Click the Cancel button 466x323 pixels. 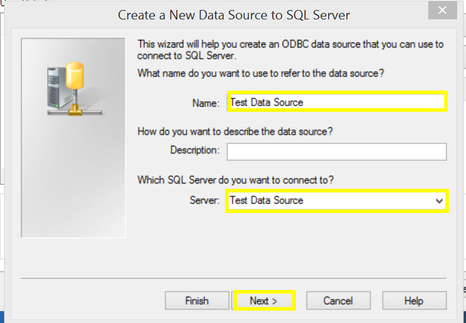point(338,301)
